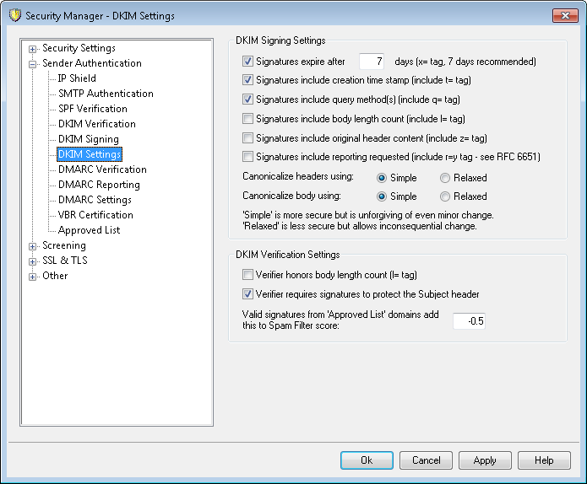The width and height of the screenshot is (587, 484).
Task: Click the signature expiry days input field
Action: pos(372,62)
